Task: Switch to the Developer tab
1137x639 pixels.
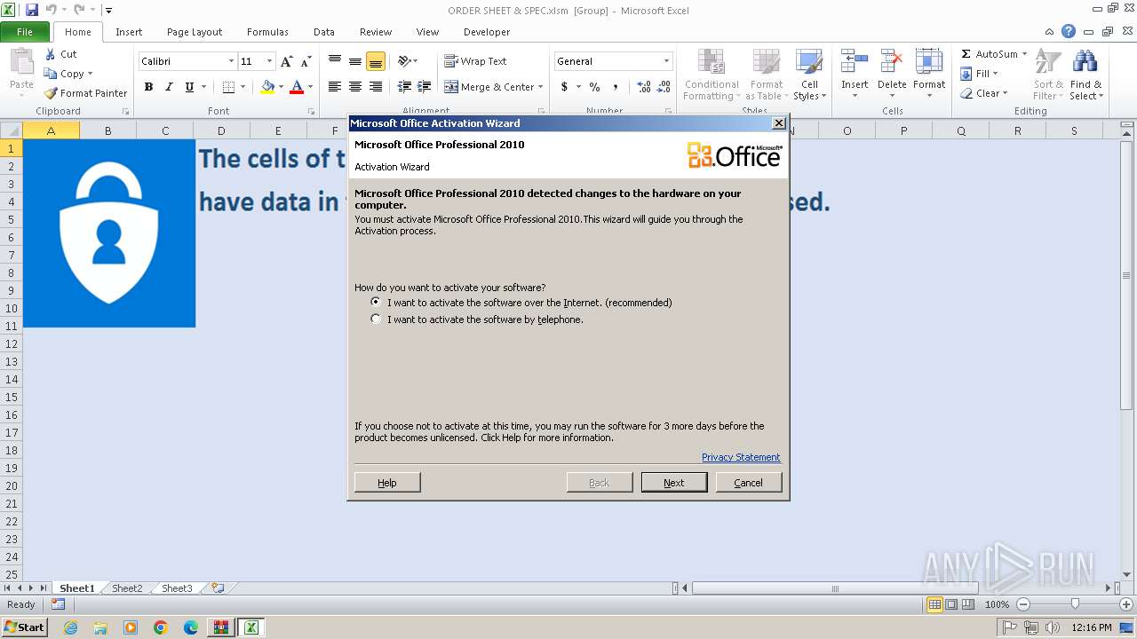Action: point(487,32)
